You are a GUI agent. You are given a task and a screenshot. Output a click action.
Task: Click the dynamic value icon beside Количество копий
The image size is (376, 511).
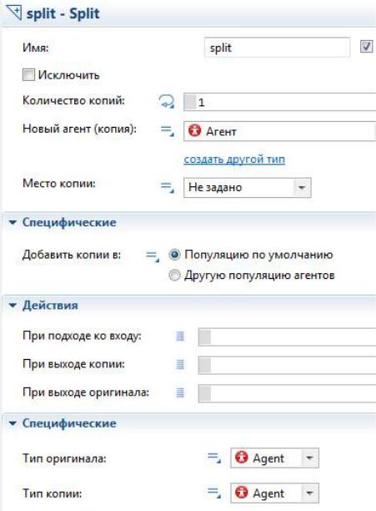167,102
